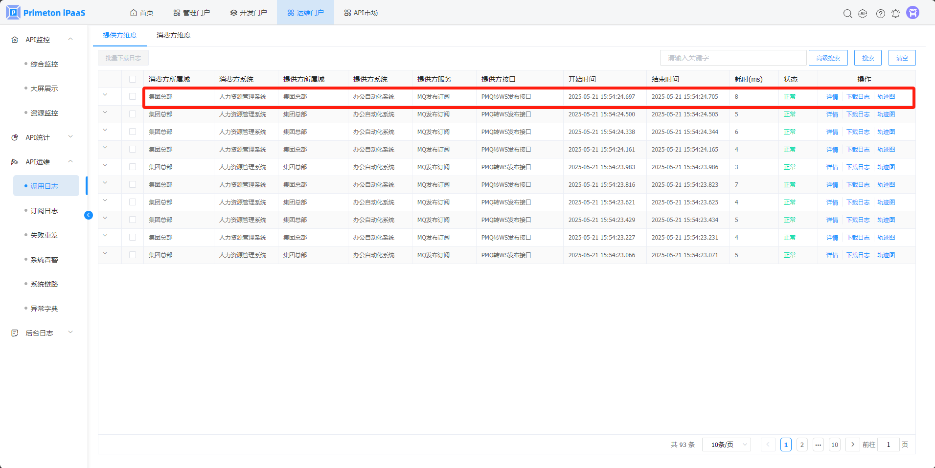Expand the first table row details chevron
Image resolution: width=935 pixels, height=468 pixels.
[105, 95]
